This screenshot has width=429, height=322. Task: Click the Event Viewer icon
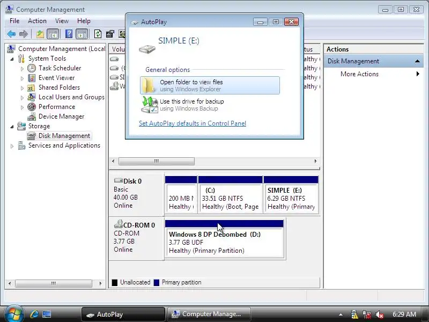pos(32,78)
